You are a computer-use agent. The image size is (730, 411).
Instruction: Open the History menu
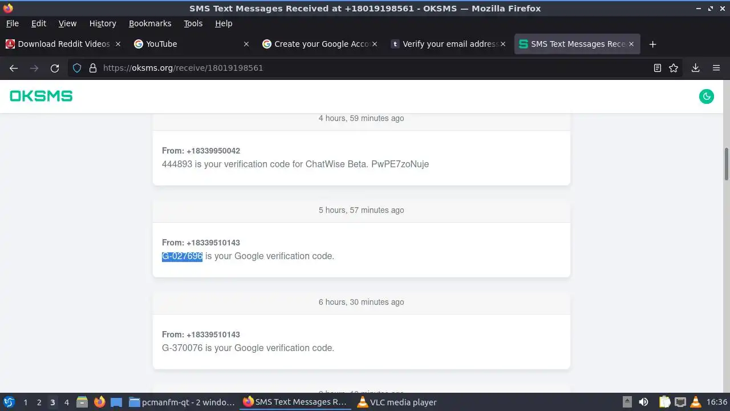[x=103, y=23]
